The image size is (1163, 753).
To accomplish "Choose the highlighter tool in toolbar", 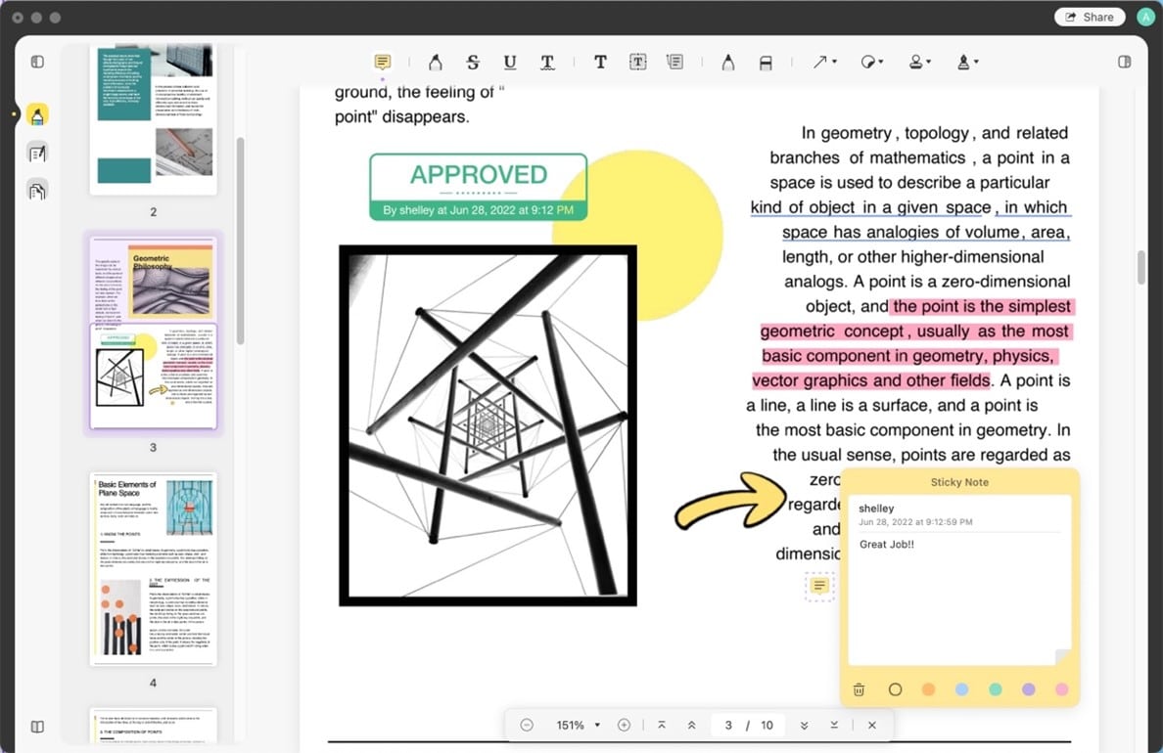I will [435, 62].
